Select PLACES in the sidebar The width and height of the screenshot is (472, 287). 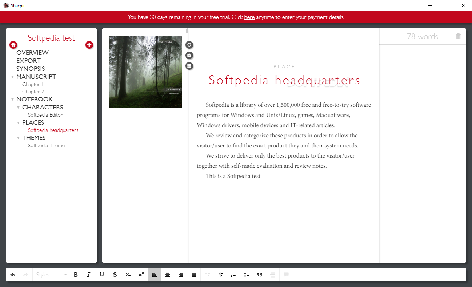click(x=33, y=122)
